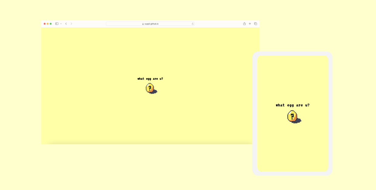Viewport: 376px width, 190px height.
Task: Click the red close window button
Action: [x=45, y=24]
